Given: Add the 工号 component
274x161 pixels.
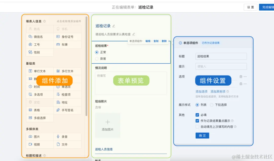Looking at the screenshot, I should [x=40, y=45].
